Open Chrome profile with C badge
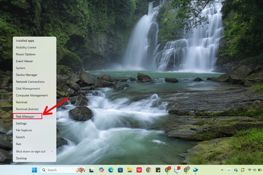Screen dimensions: 263x175 [x=186, y=170]
